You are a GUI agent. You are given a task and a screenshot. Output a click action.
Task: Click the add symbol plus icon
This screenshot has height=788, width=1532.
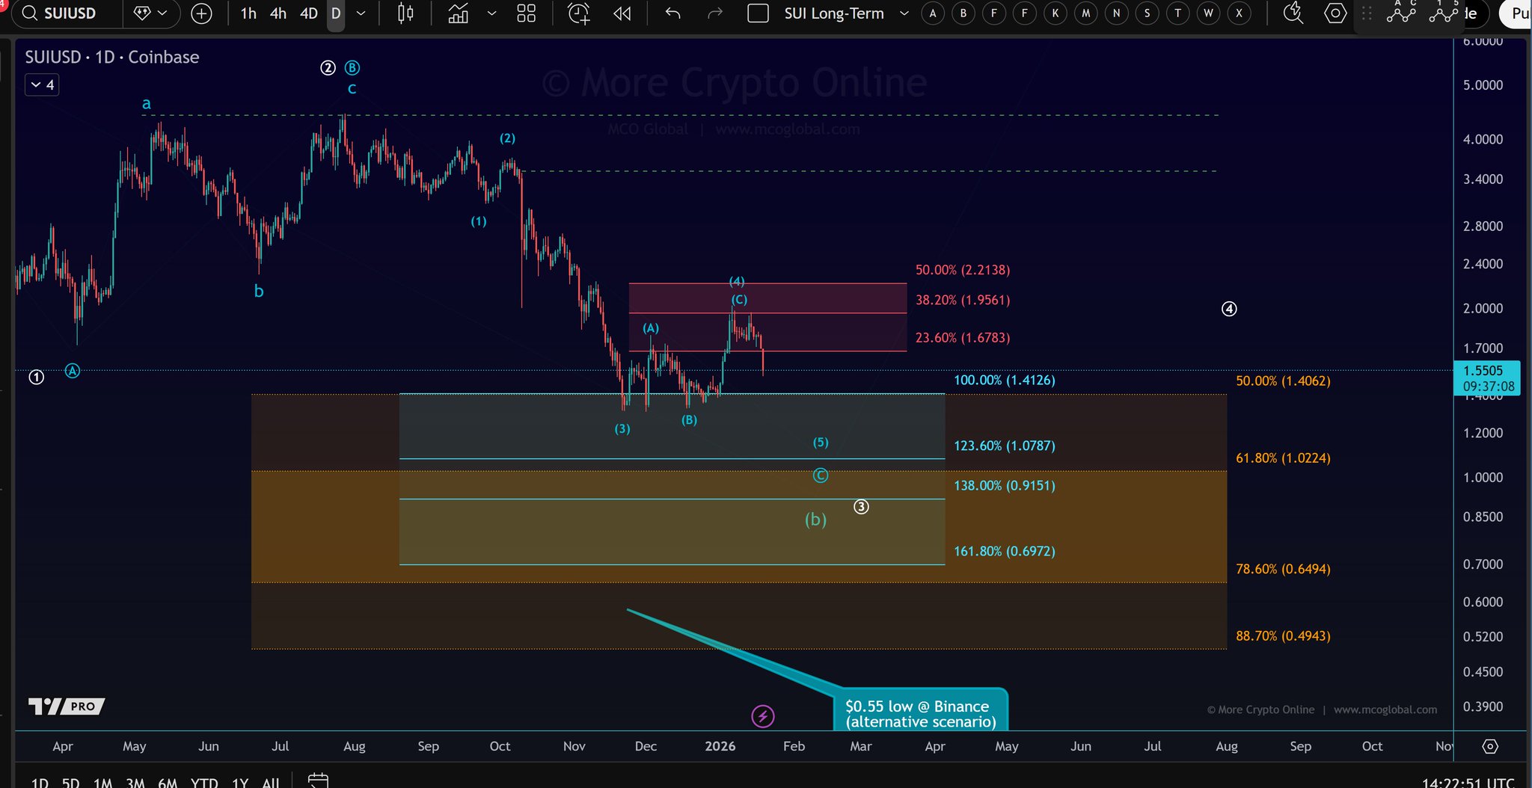point(201,13)
